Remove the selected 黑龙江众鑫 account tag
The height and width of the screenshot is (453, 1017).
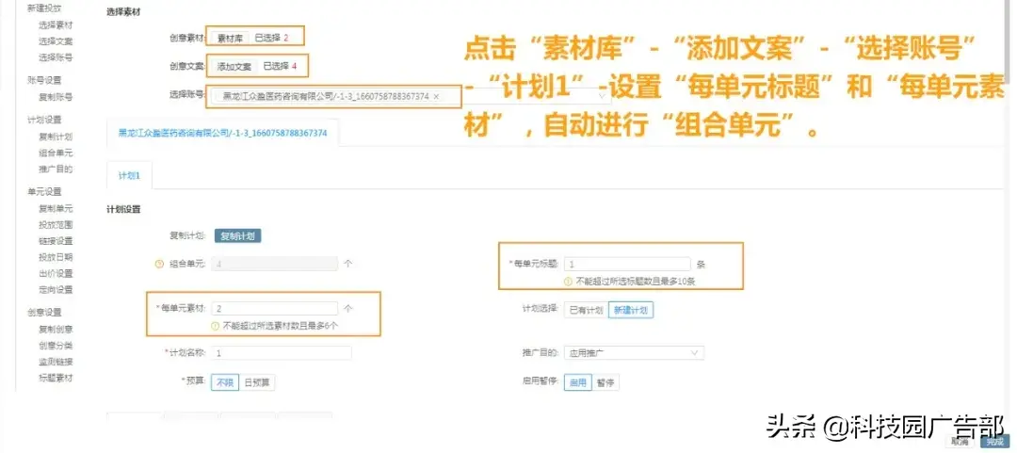(436, 96)
